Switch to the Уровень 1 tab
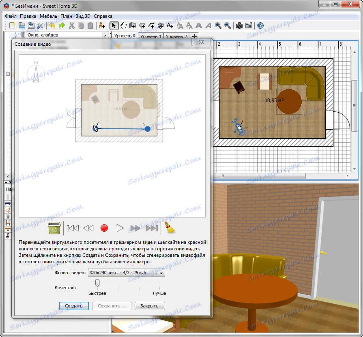363x337 pixels. coord(150,36)
